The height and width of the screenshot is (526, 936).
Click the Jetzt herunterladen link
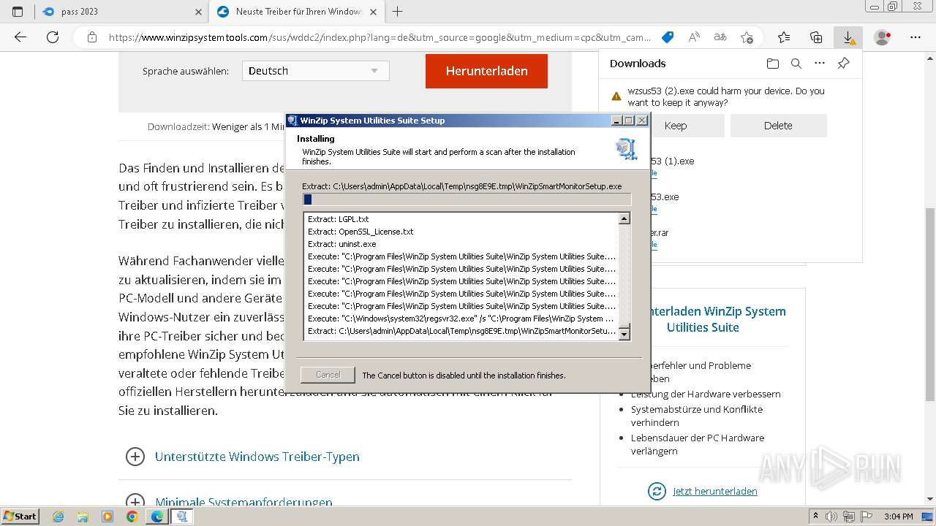click(715, 491)
